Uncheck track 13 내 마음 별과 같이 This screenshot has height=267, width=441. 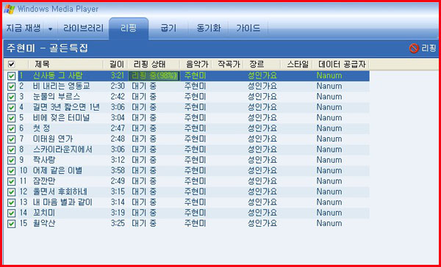pyautogui.click(x=11, y=202)
